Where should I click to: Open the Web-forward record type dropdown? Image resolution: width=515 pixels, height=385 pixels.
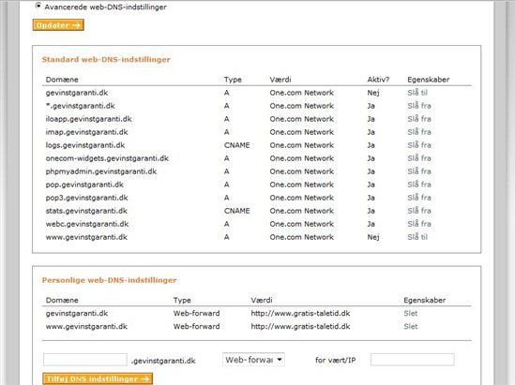(x=253, y=360)
